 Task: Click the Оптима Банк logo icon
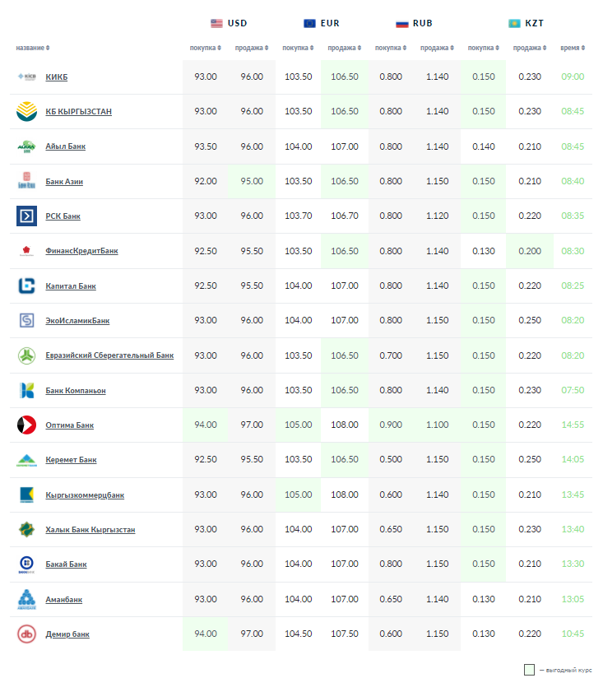(x=26, y=425)
